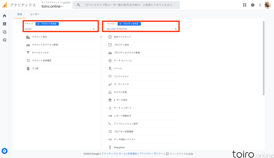Expand the account selector dropdown
The height and width of the screenshot is (158, 274).
point(94,29)
